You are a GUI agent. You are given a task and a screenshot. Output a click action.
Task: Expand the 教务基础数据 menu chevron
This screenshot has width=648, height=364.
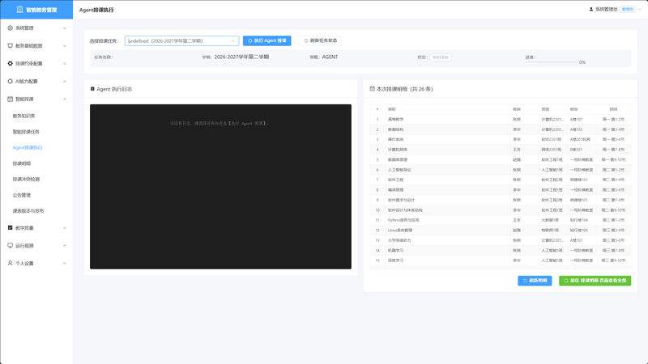65,46
